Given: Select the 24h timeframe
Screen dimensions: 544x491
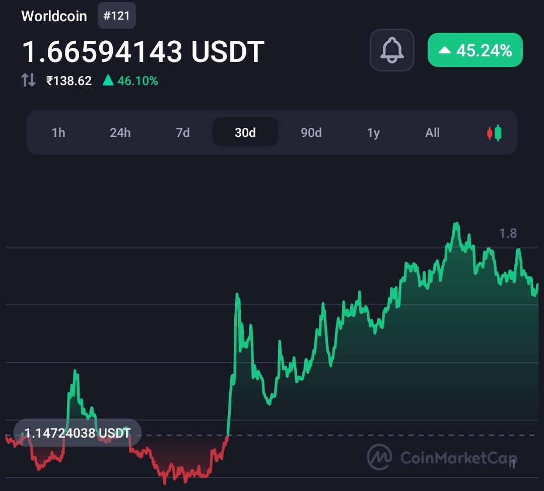Looking at the screenshot, I should click(120, 132).
